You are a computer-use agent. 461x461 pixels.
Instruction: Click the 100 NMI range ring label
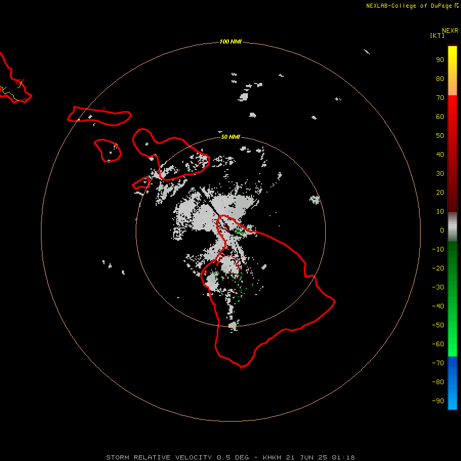[230, 42]
